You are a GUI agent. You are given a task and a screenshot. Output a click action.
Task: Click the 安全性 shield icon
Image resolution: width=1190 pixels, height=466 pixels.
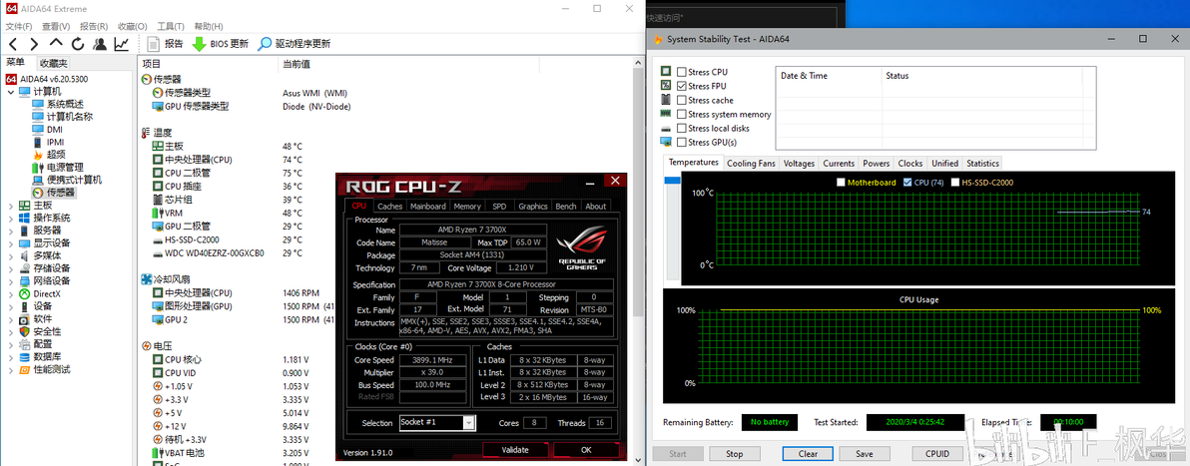click(25, 331)
